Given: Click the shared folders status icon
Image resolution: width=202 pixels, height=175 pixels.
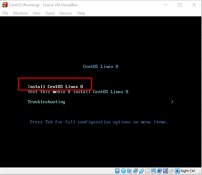Looking at the screenshot, I should click(x=147, y=171).
